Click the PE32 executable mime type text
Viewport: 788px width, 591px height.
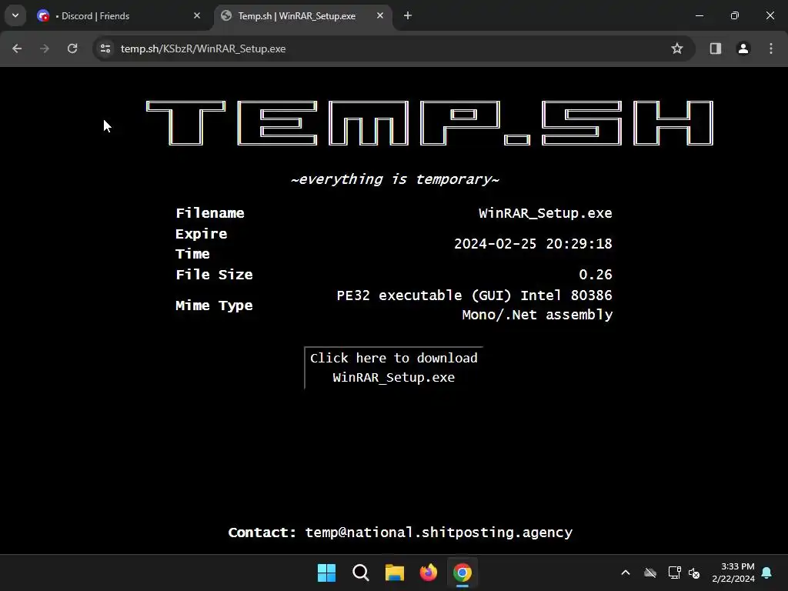pyautogui.click(x=474, y=305)
